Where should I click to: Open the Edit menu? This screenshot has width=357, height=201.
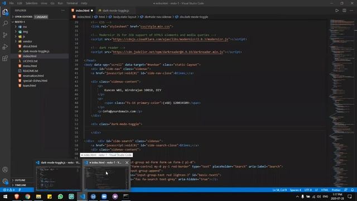tap(20, 3)
